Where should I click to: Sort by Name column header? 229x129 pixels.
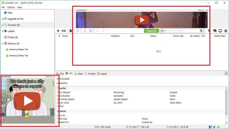(65, 36)
